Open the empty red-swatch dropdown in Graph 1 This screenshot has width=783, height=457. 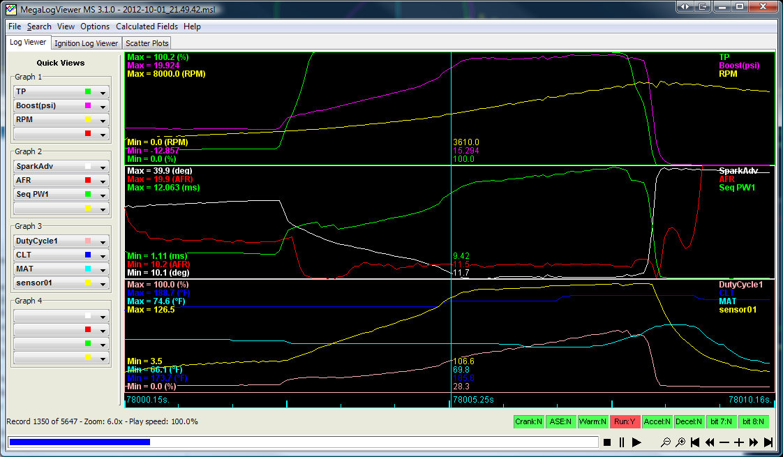(61, 133)
